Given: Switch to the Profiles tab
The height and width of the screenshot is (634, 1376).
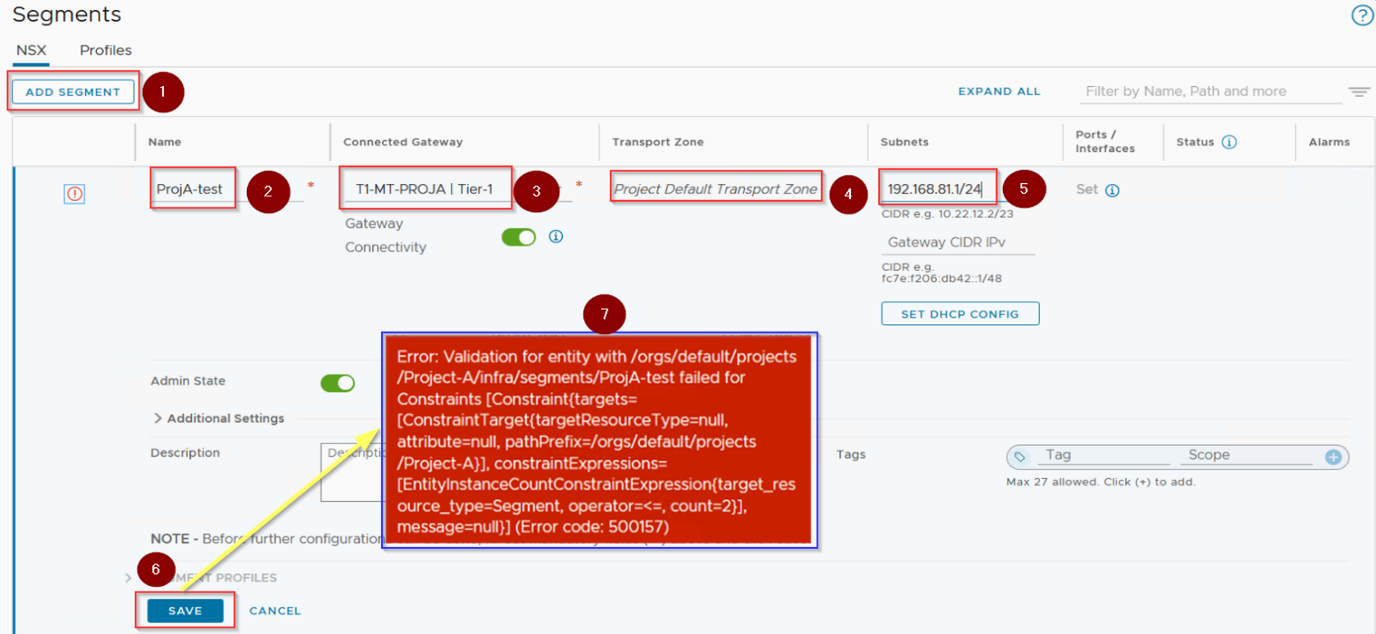Looking at the screenshot, I should [105, 50].
